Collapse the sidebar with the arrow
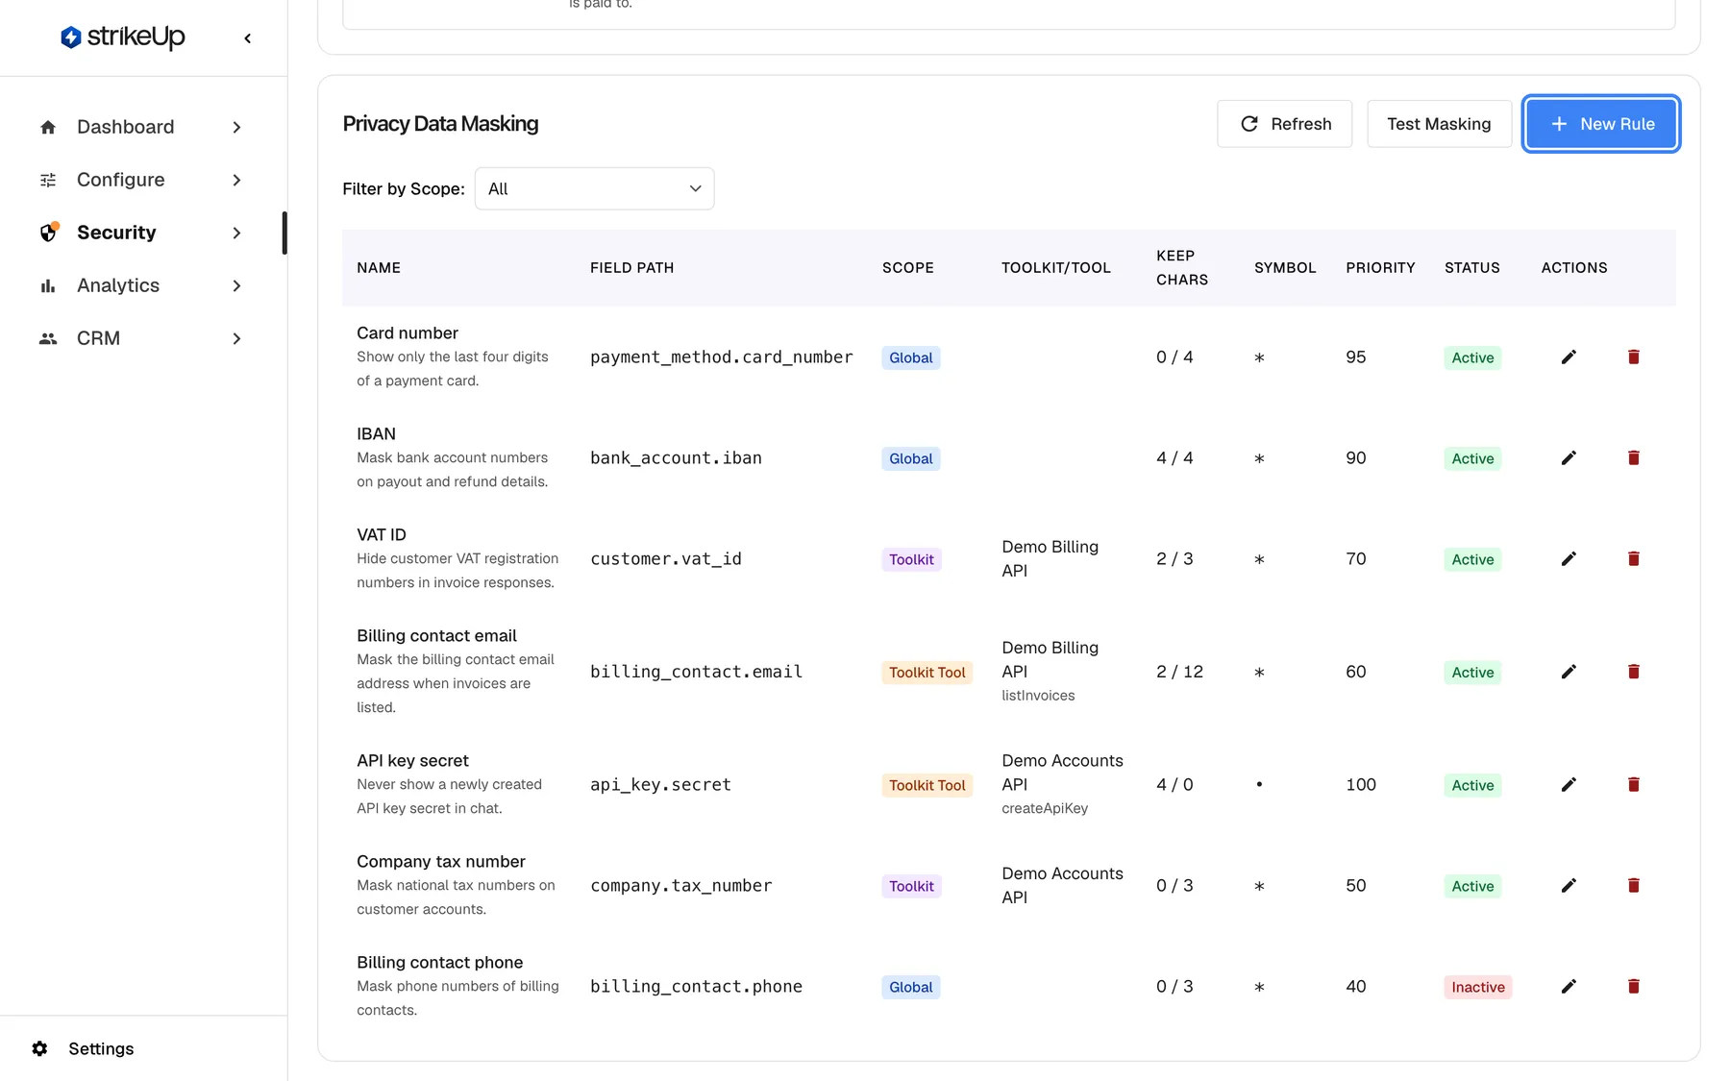This screenshot has height=1081, width=1730. (x=248, y=38)
